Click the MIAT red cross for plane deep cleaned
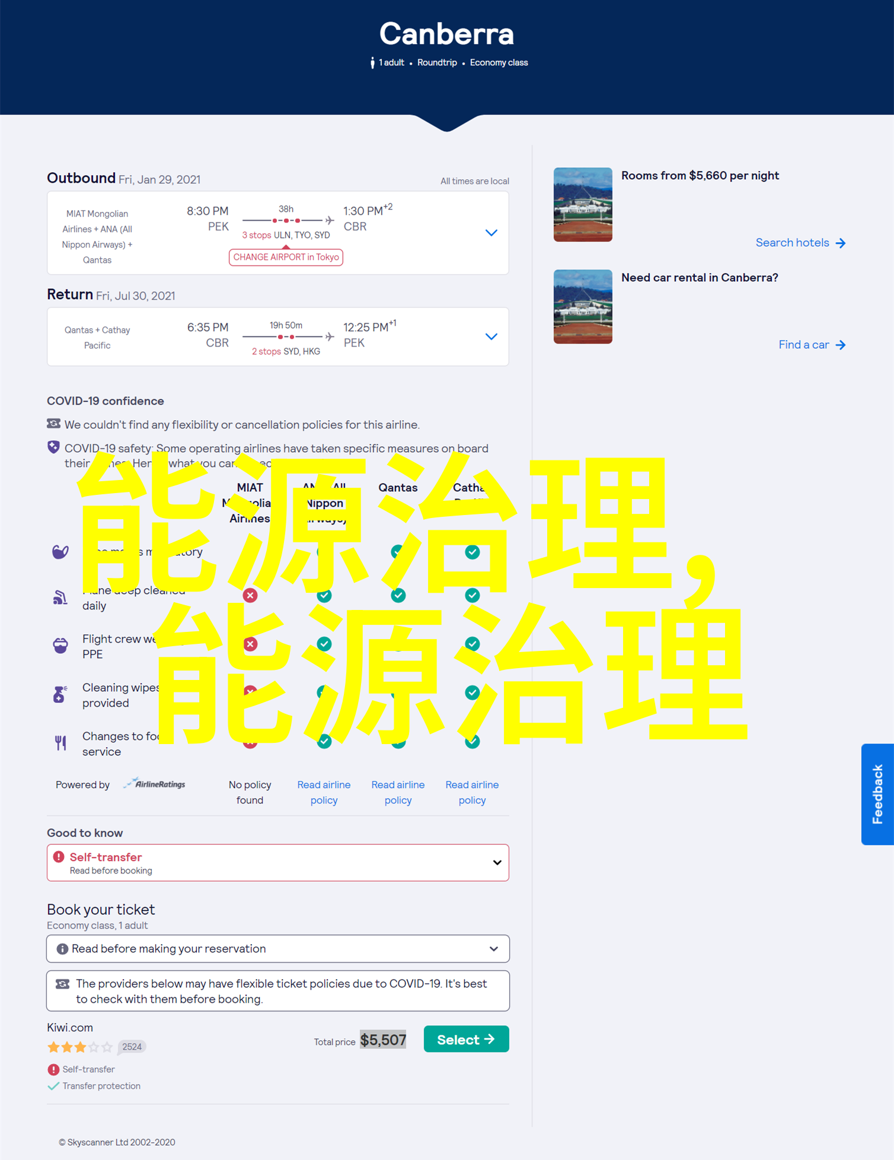Viewport: 894px width, 1160px height. click(250, 595)
